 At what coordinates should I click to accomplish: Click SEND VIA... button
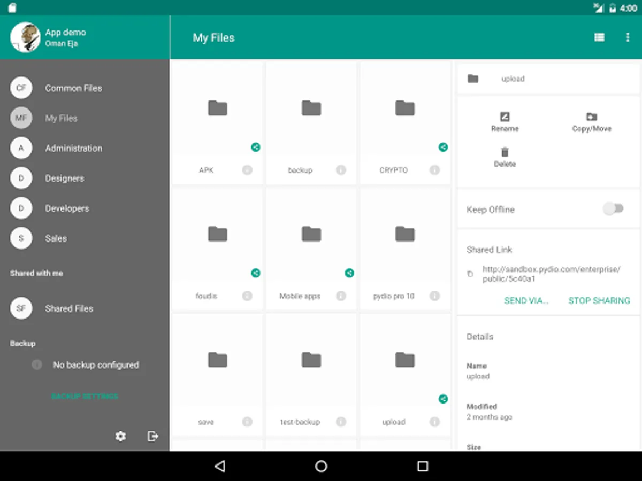(x=526, y=300)
